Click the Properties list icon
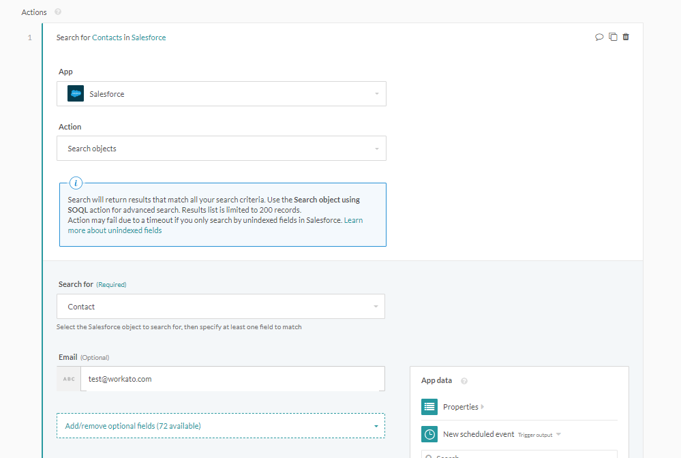This screenshot has height=458, width=681. (x=429, y=407)
